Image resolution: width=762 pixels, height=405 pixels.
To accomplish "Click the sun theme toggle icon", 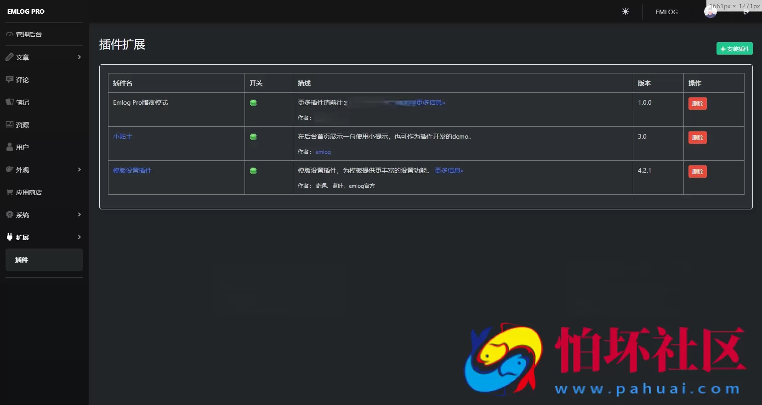I will click(x=625, y=11).
